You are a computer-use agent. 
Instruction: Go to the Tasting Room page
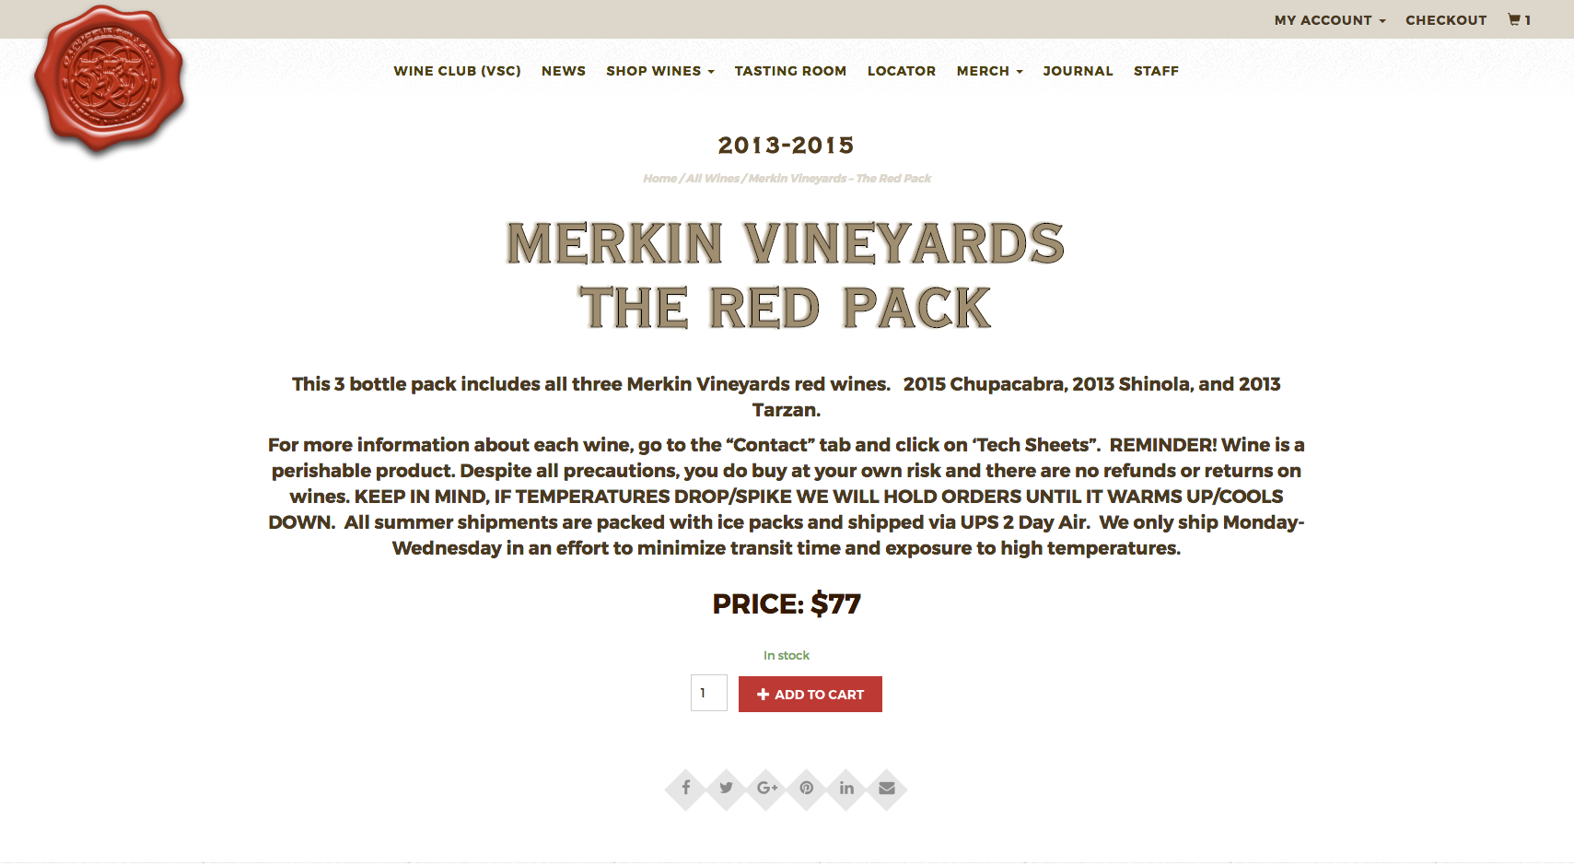coord(790,71)
